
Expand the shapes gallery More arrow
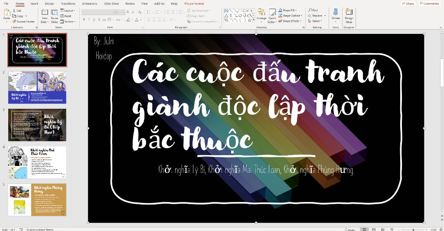click(254, 20)
